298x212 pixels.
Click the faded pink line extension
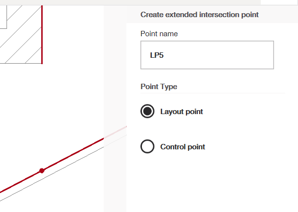115,132
